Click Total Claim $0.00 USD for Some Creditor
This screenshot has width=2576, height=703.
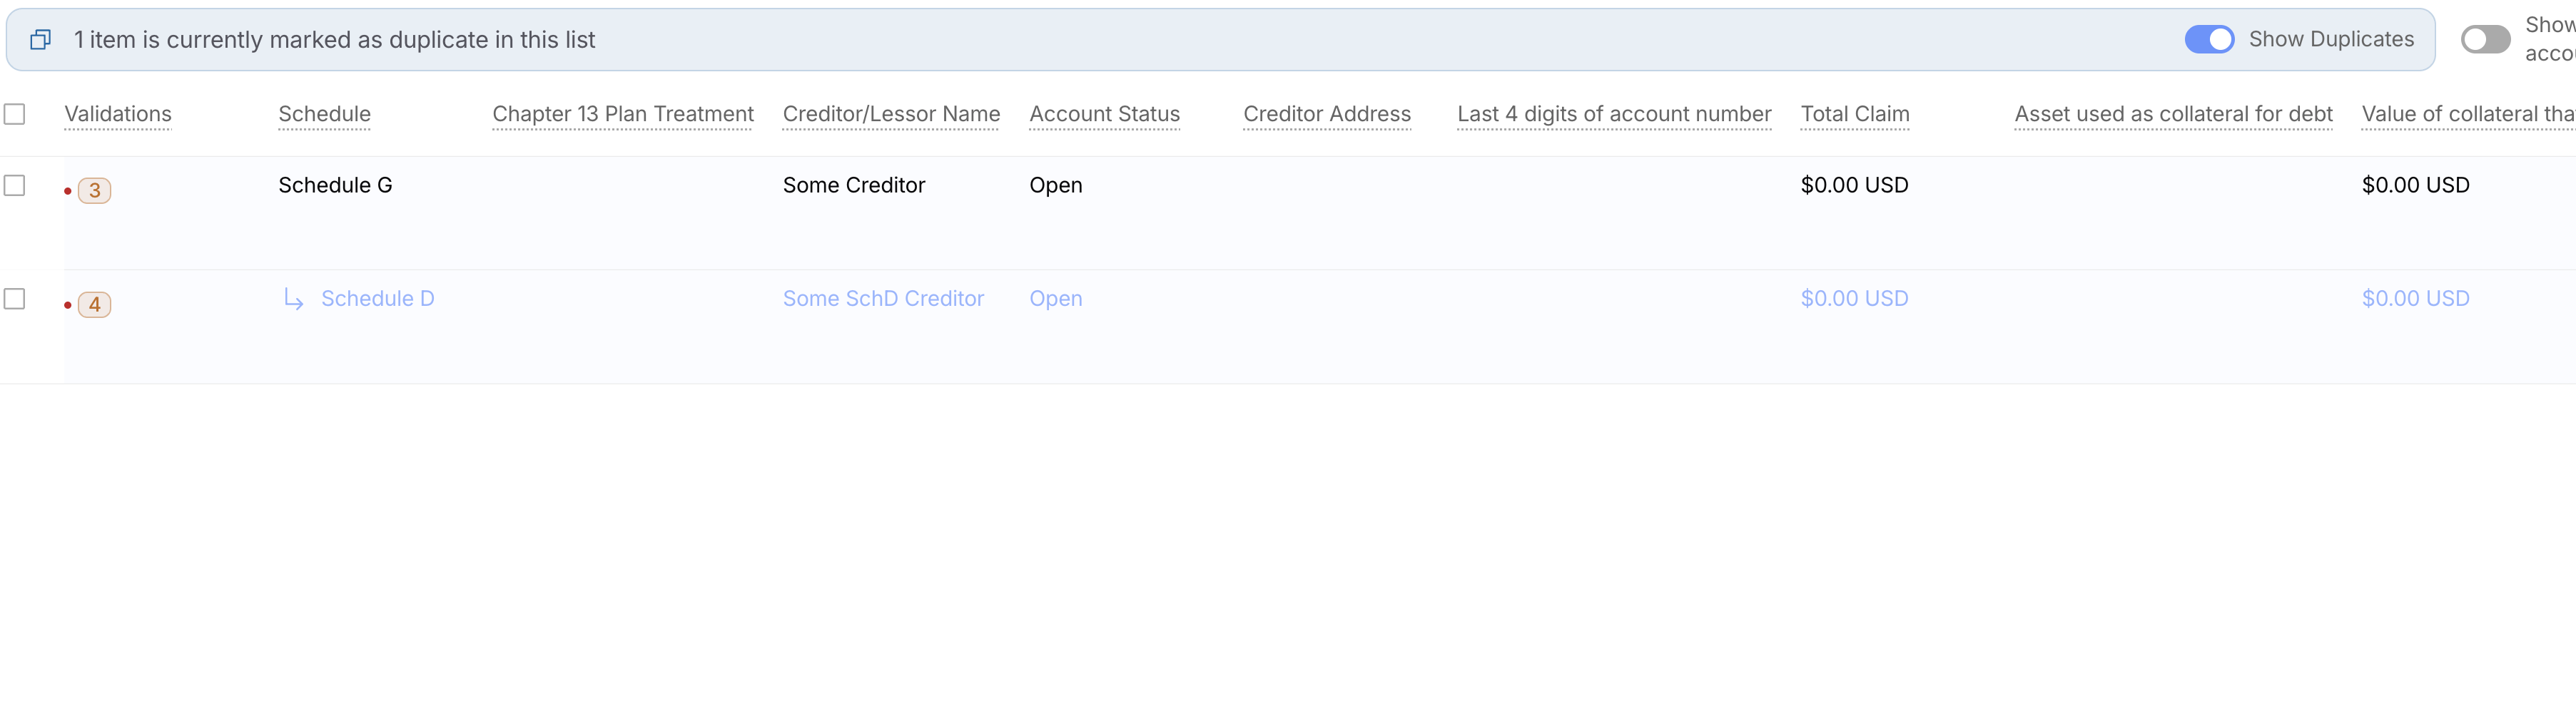point(1854,185)
